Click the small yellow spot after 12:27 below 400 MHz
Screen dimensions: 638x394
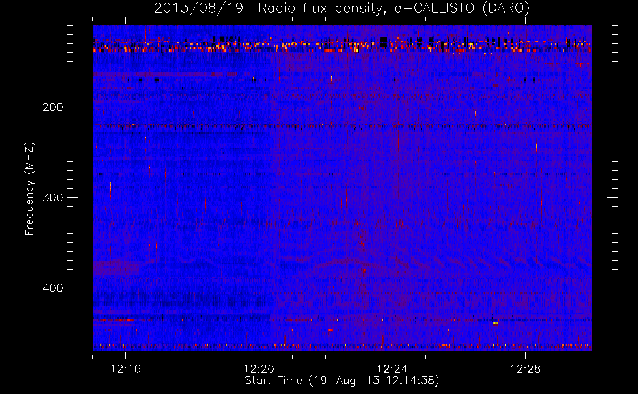(x=496, y=323)
